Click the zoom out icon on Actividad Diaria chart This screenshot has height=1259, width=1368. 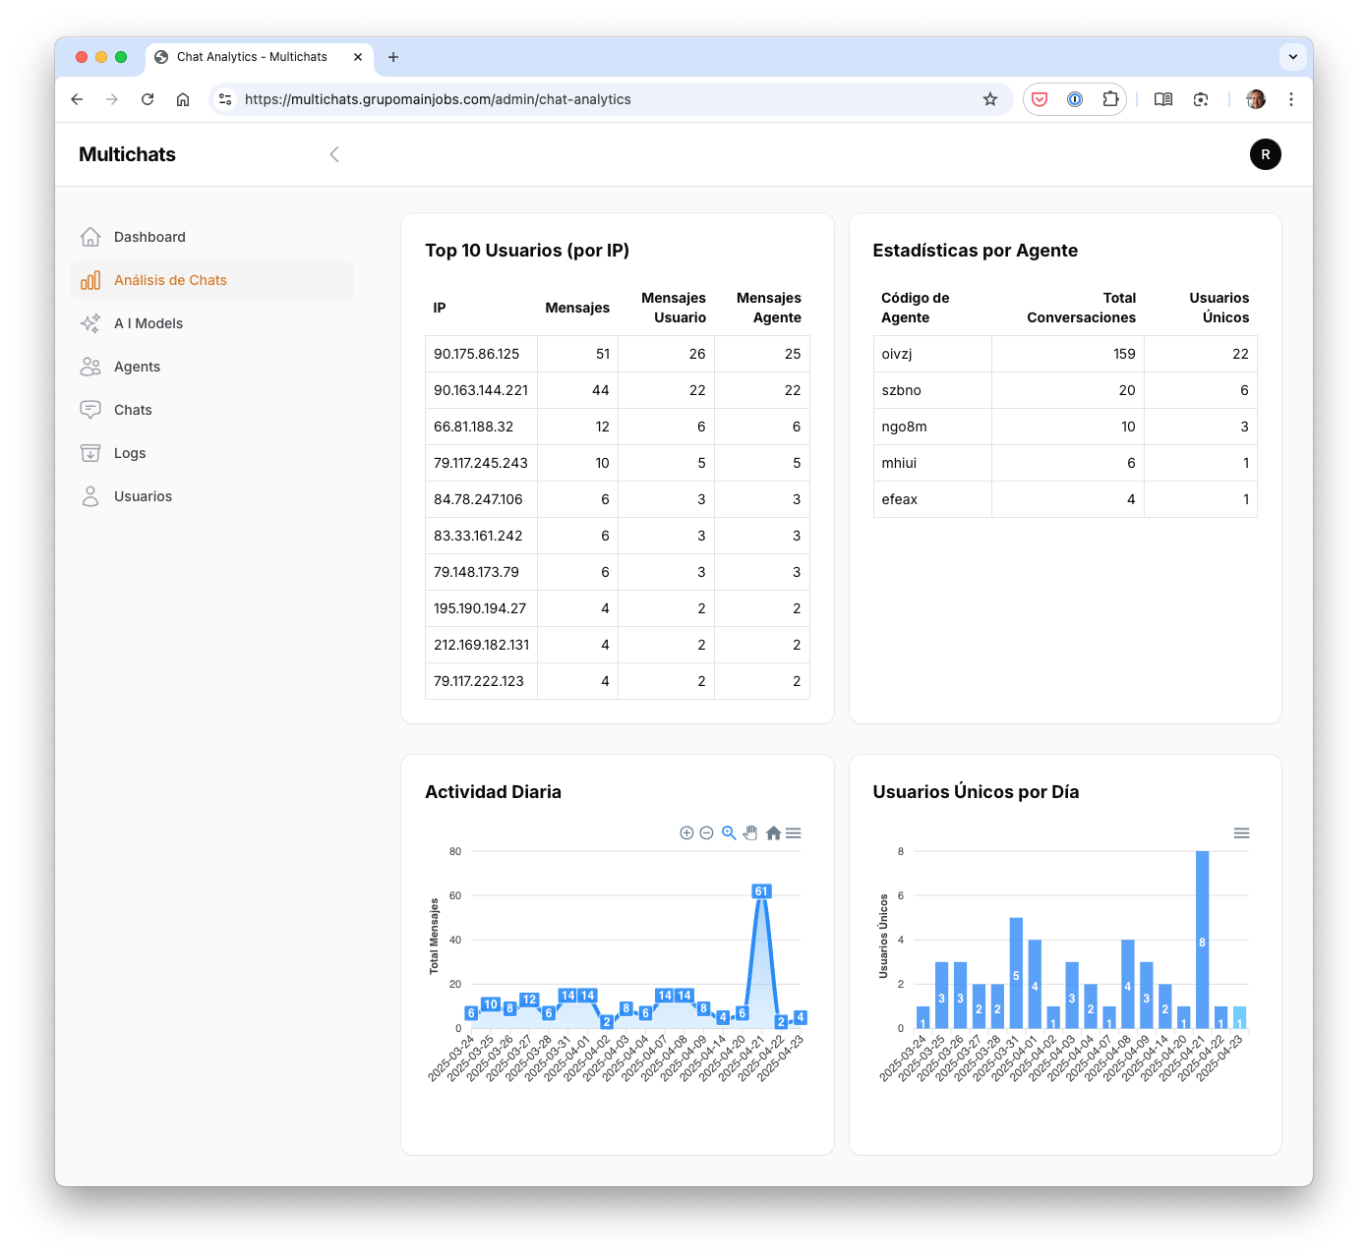point(706,833)
